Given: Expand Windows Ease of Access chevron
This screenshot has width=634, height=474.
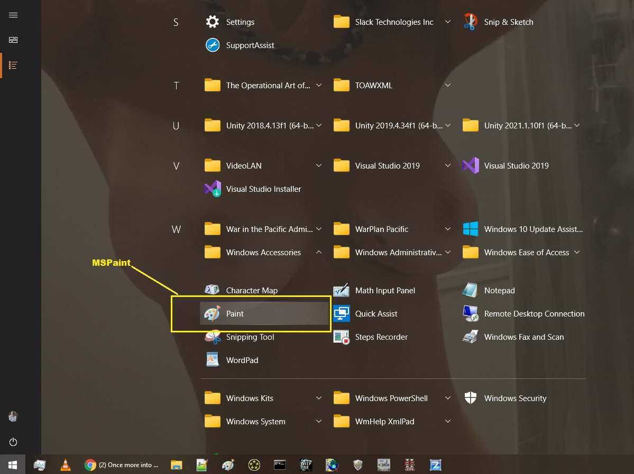Looking at the screenshot, I should (577, 252).
